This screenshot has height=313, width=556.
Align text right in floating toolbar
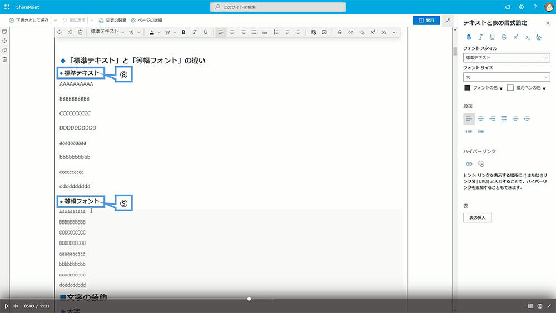click(x=243, y=32)
